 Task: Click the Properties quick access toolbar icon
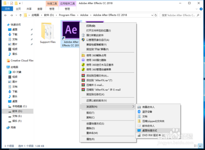click(x=11, y=3)
